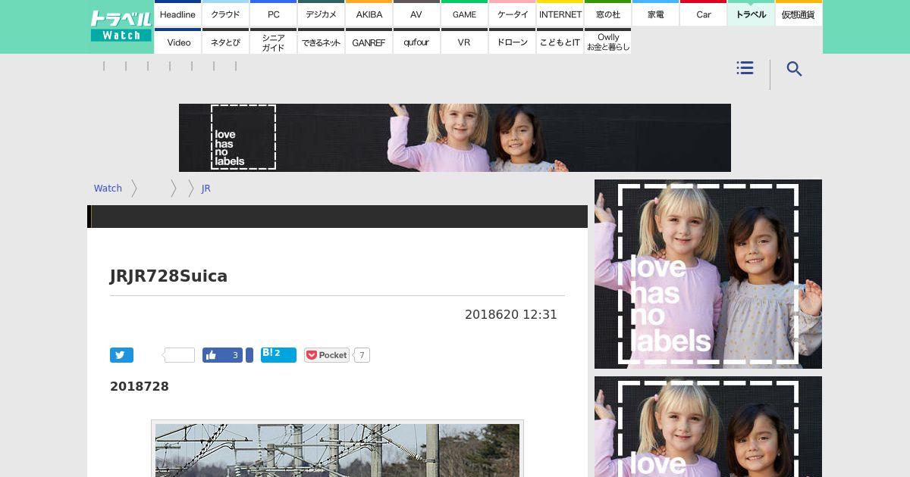Image resolution: width=910 pixels, height=477 pixels.
Task: Open the デジカメ site tab
Action: point(321,14)
